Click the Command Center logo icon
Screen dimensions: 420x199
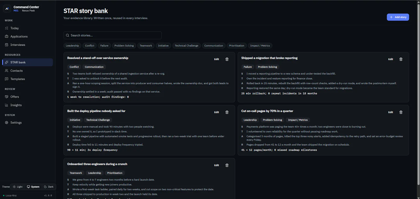point(7,9)
